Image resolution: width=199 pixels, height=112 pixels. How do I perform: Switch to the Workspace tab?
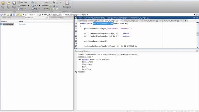tap(29, 18)
